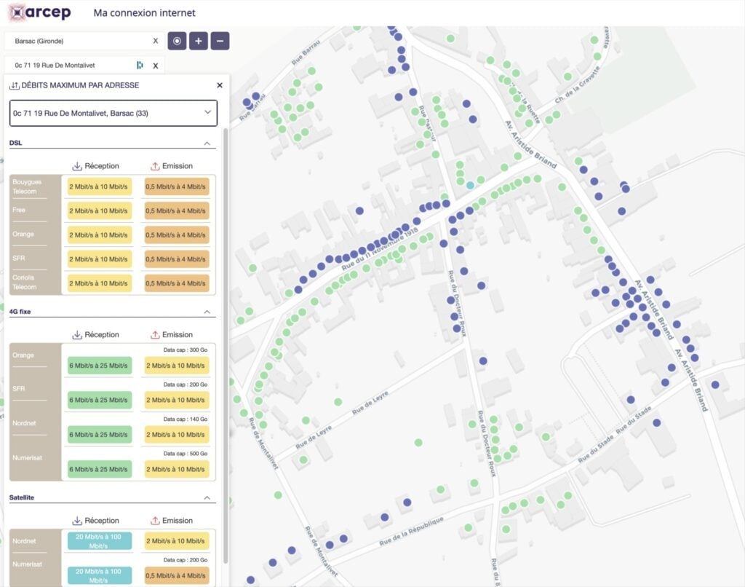745x587 pixels.
Task: Select Numerisat 4G fixe emission value
Action: (x=176, y=469)
